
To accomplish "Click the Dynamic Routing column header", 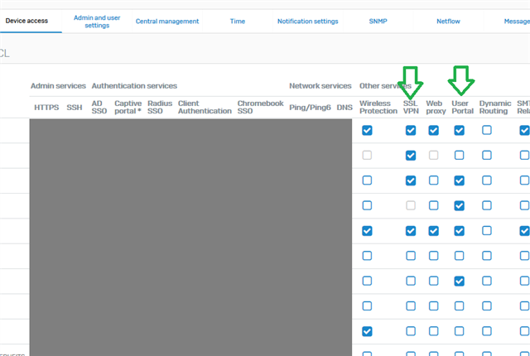I will click(495, 107).
